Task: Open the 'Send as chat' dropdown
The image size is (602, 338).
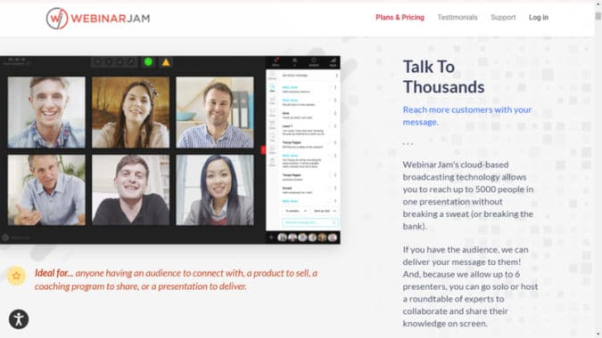Action: [325, 211]
